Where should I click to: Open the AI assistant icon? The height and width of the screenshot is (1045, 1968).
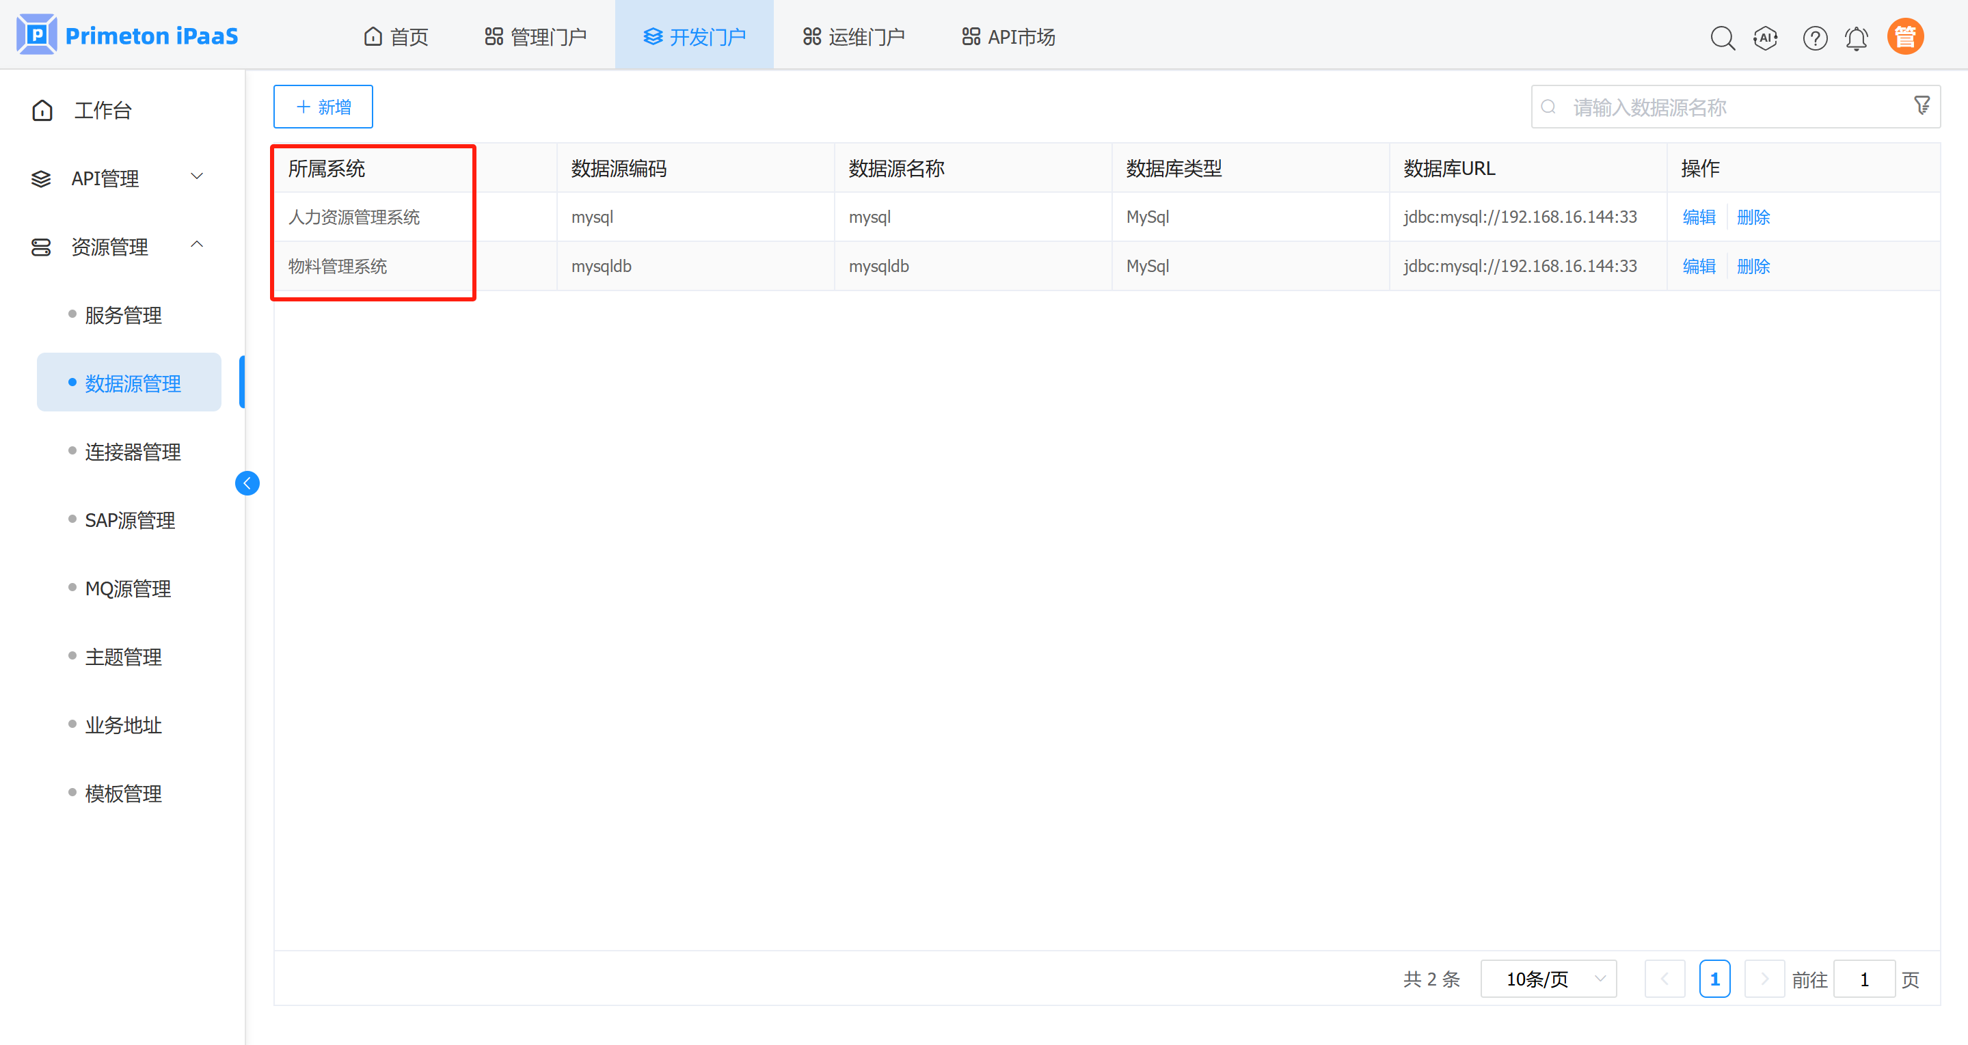(x=1766, y=38)
